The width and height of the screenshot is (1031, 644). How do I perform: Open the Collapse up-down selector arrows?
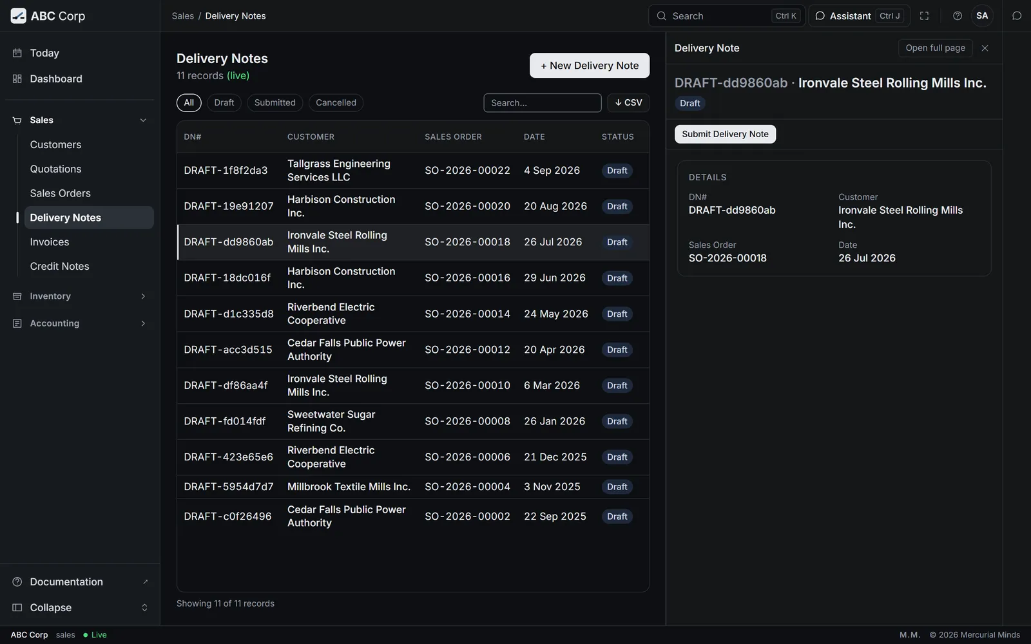tap(144, 607)
